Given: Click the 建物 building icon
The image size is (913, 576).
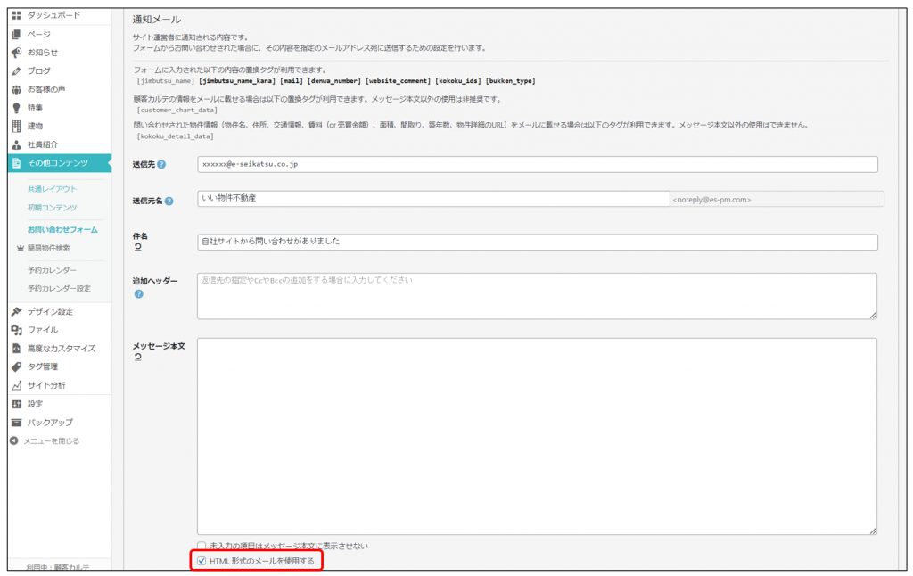Looking at the screenshot, I should click(16, 126).
